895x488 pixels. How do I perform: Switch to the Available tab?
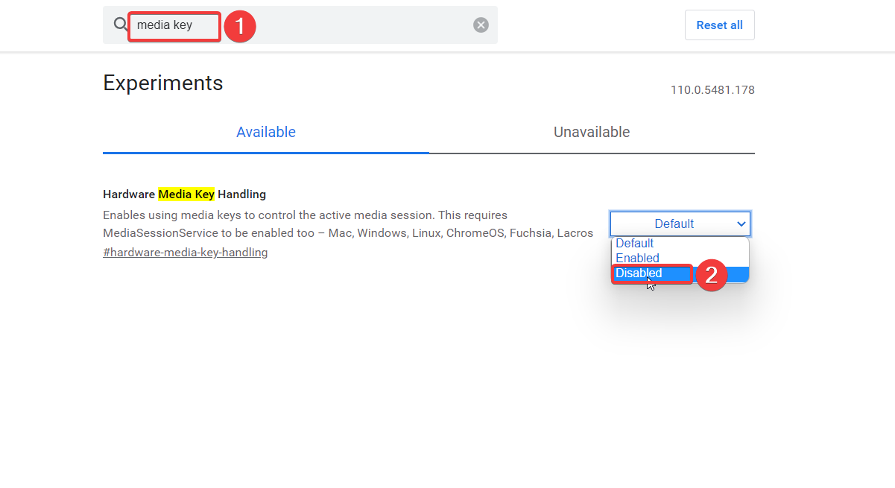pos(266,132)
